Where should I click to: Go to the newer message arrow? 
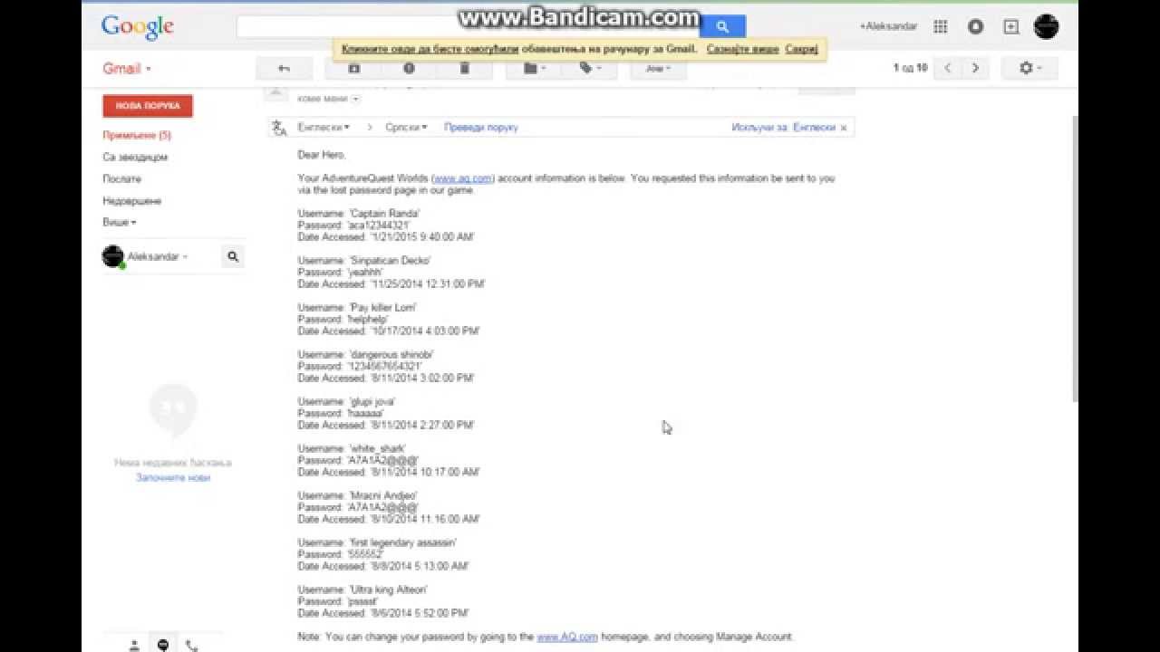click(948, 68)
